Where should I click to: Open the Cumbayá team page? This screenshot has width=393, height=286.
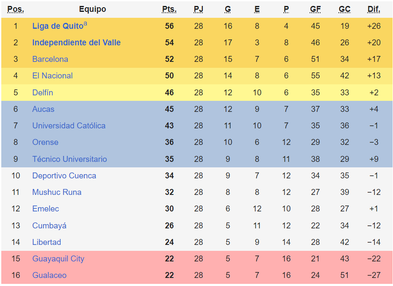[49, 226]
